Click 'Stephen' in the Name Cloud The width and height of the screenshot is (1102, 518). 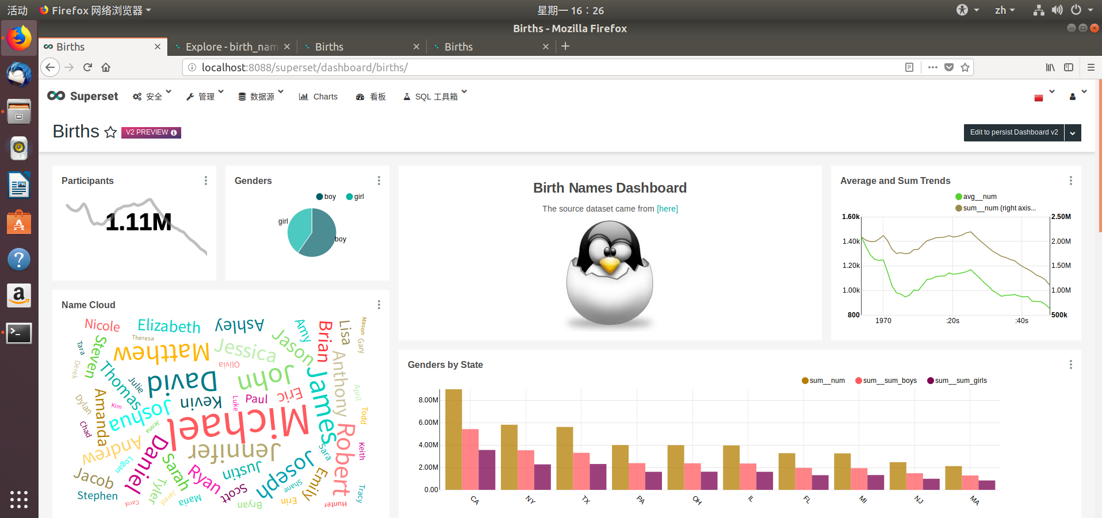coord(97,496)
